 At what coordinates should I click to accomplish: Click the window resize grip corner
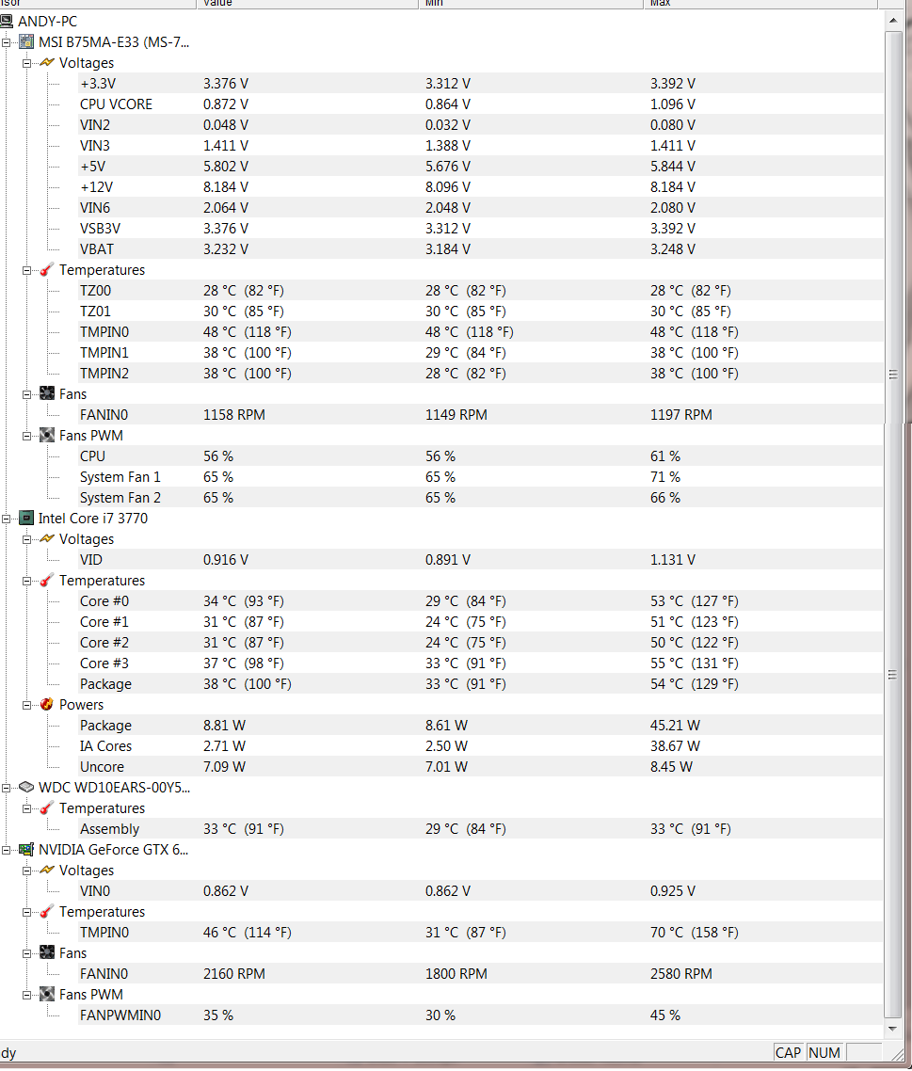click(x=897, y=1054)
